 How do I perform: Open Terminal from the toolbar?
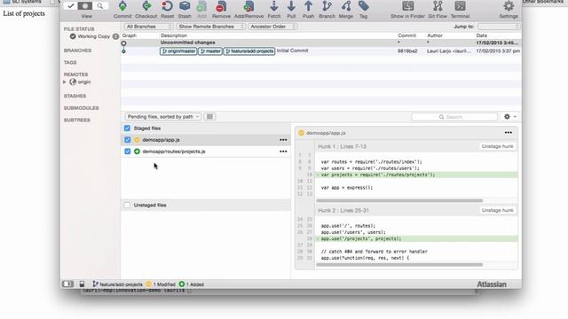(460, 6)
